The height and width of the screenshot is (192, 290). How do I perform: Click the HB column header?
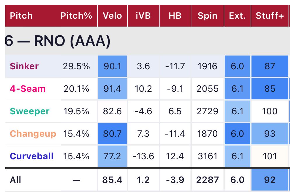click(x=175, y=16)
